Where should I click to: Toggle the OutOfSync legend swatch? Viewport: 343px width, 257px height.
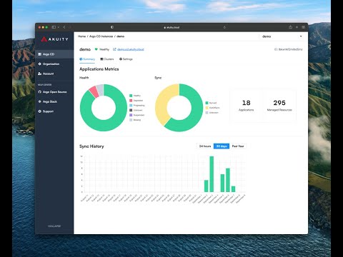point(207,108)
